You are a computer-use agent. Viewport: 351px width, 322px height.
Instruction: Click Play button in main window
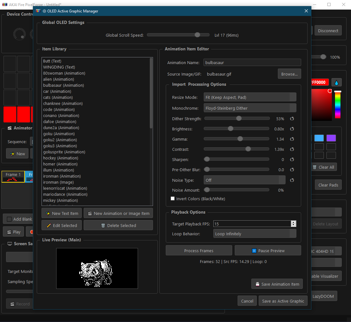13,232
